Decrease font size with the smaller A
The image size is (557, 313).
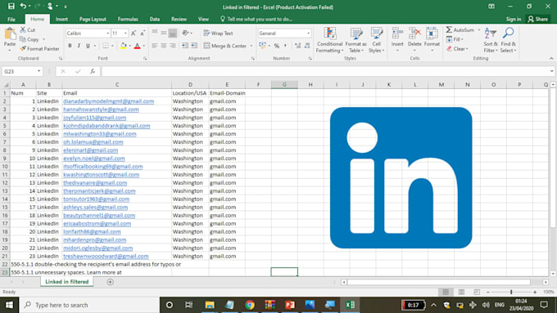[x=143, y=34]
